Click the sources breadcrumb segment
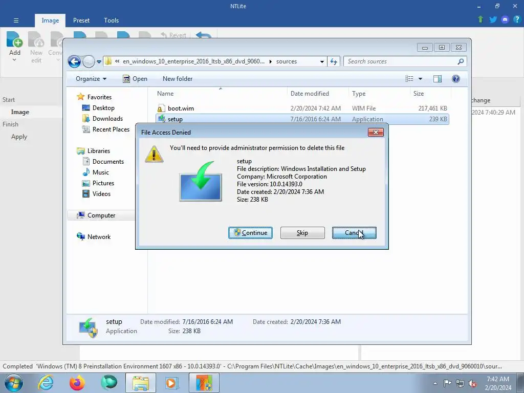524x393 pixels. 287,61
